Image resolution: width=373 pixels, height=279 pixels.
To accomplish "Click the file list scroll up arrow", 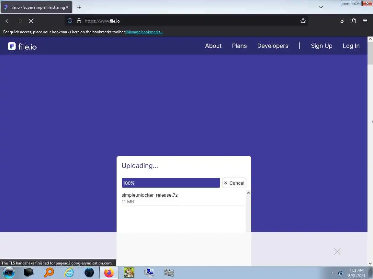I will point(248,193).
